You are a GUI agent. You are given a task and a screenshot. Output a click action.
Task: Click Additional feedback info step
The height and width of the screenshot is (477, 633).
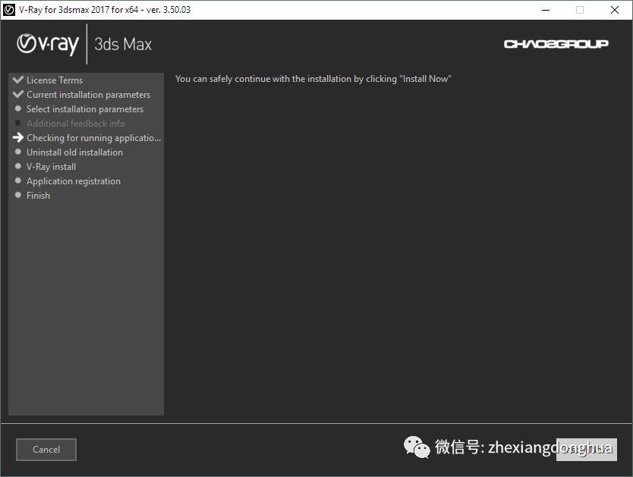point(75,124)
